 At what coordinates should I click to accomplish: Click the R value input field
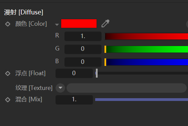coord(83,36)
